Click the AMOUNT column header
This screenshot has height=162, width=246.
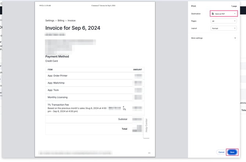point(138,70)
